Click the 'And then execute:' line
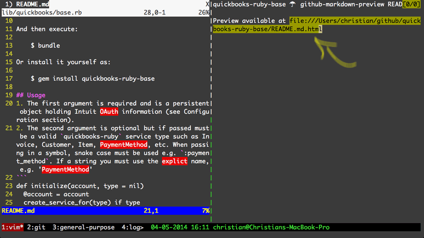Viewport: 424px width, 238px height. pyautogui.click(x=47, y=29)
